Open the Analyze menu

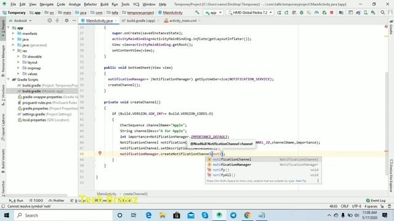click(x=74, y=4)
